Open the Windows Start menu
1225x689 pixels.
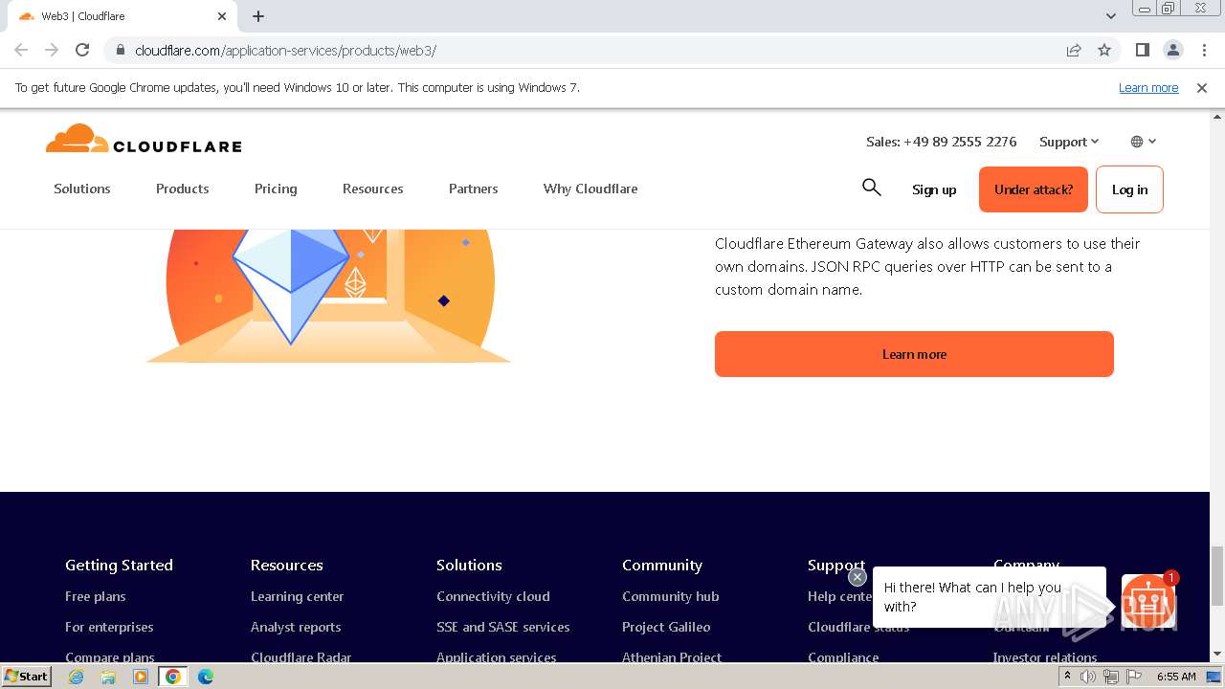click(27, 676)
